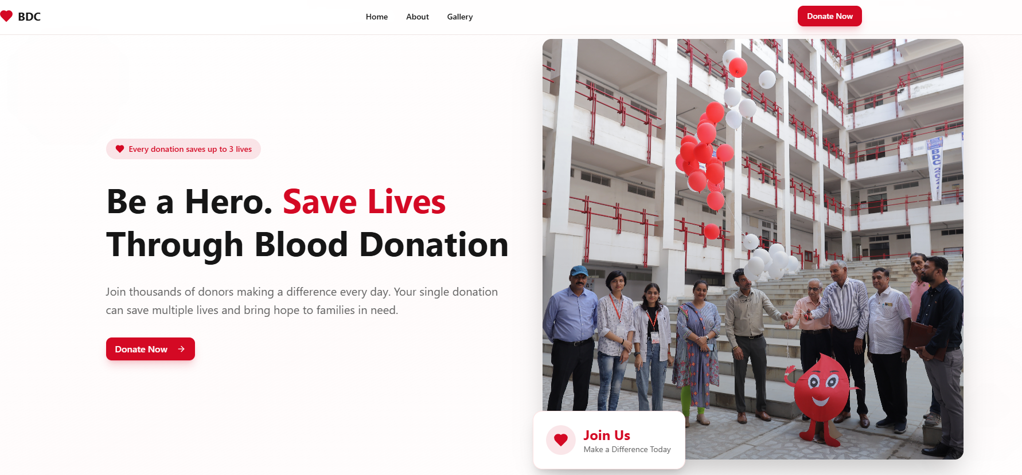Click the 'Make a Difference Today' subtitle
Screen dimensions: 1022x475
[x=627, y=450]
